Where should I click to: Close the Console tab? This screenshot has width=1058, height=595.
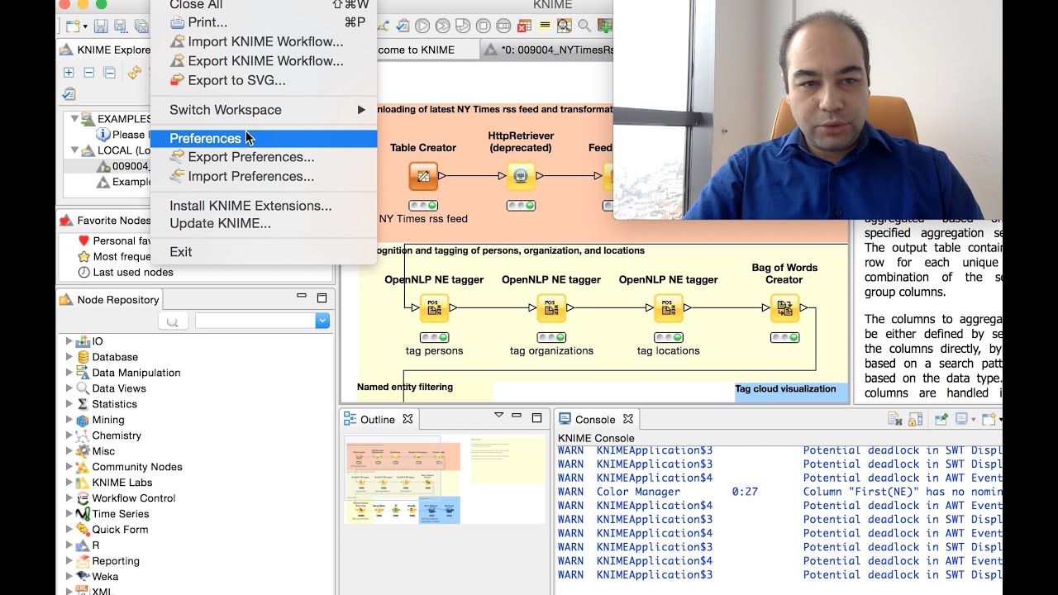pos(628,419)
